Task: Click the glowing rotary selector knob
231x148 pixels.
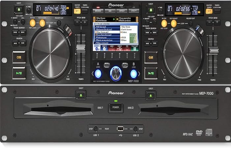Action: [116, 73]
